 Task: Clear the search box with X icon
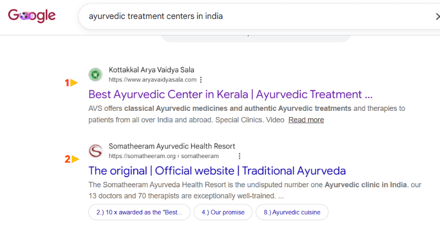click(x=438, y=16)
